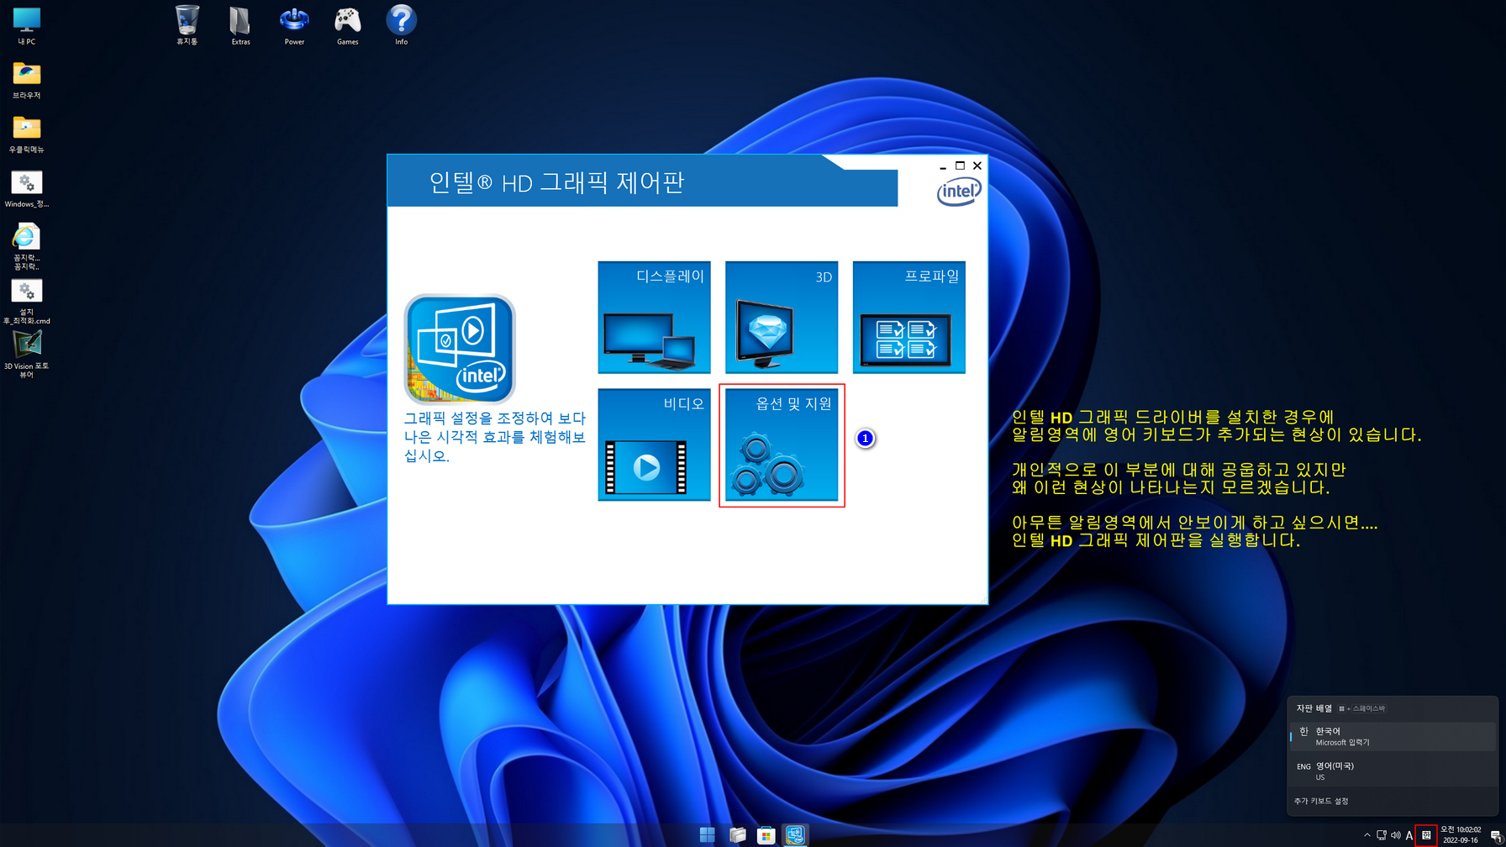
Task: Select the 휴지통 recycle bin icon
Action: coord(187,25)
